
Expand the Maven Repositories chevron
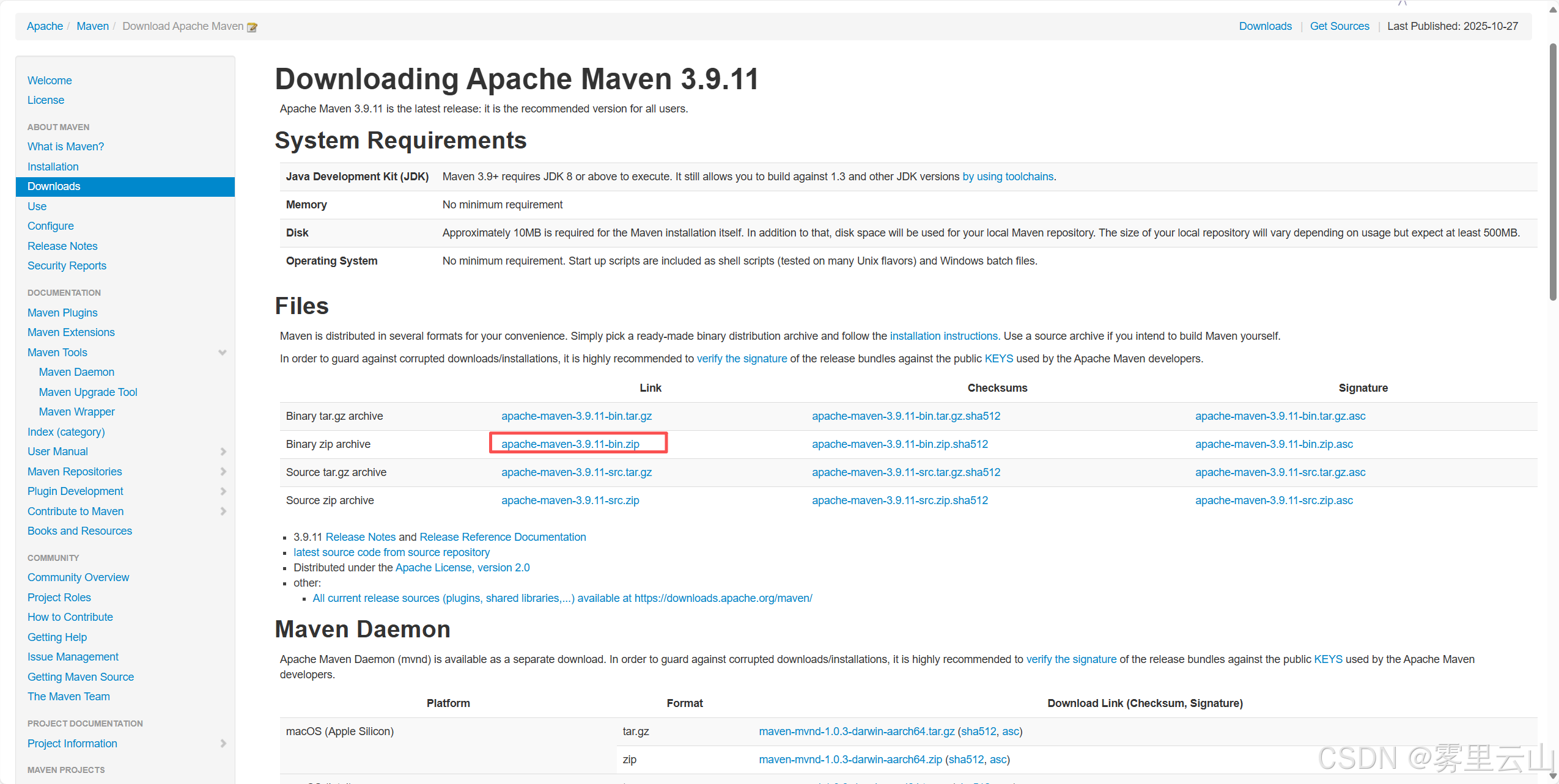coord(223,472)
